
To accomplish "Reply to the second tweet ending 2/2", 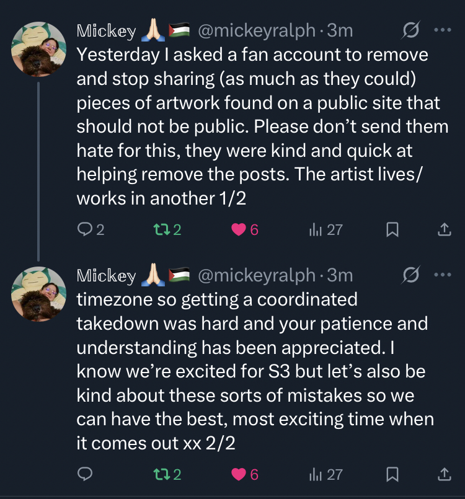I will (x=85, y=475).
